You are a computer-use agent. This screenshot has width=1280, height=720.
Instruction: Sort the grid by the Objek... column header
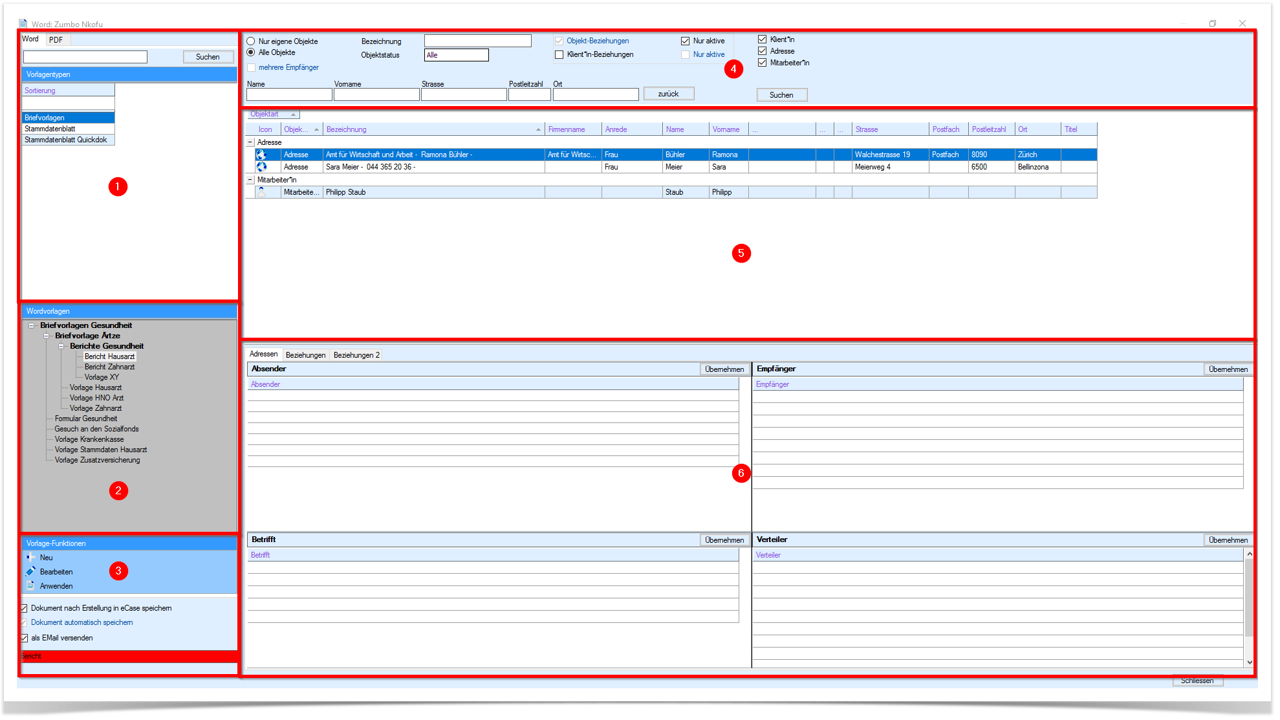click(x=301, y=129)
